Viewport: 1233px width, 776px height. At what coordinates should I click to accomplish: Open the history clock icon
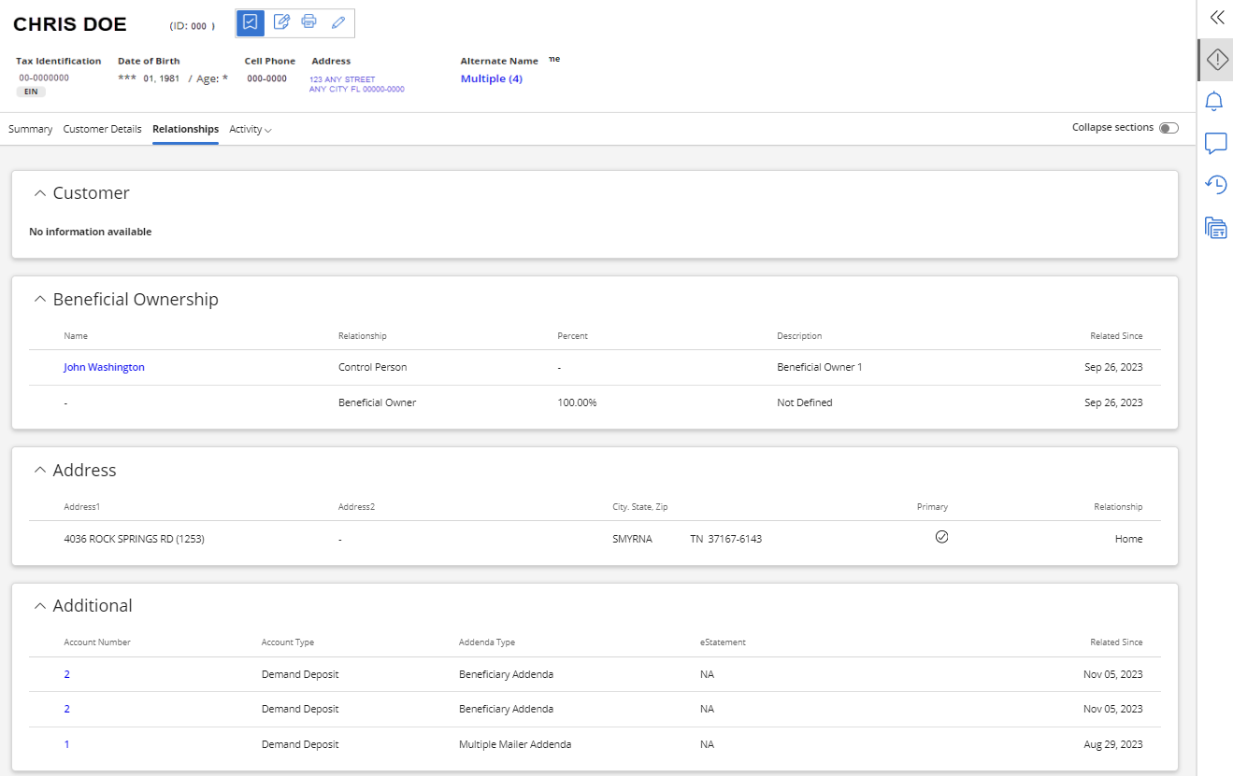pos(1215,185)
